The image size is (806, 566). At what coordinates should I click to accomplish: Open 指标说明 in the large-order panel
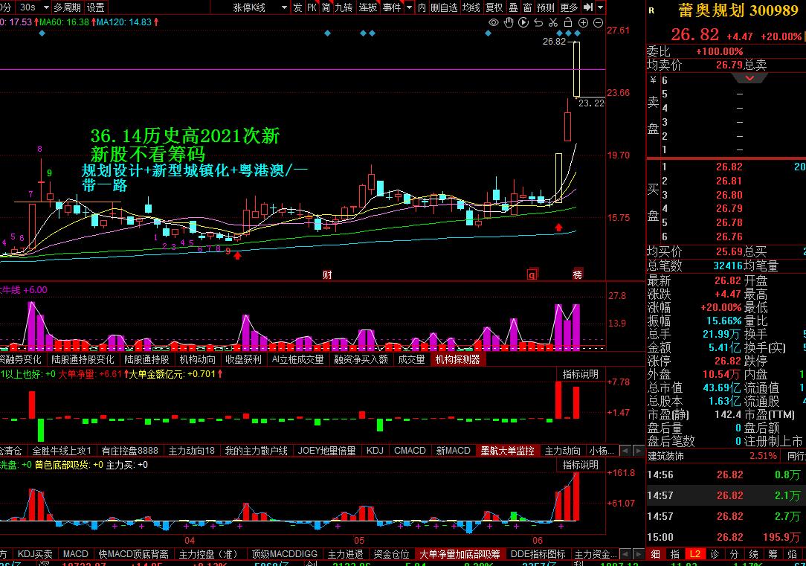click(x=581, y=374)
